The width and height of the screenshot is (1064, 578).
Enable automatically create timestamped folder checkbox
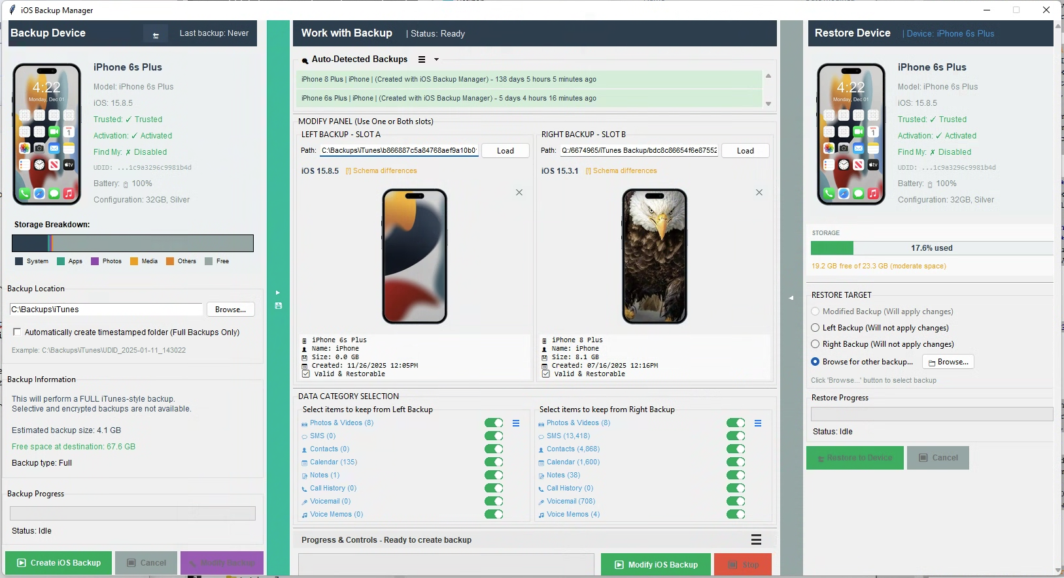pos(17,332)
